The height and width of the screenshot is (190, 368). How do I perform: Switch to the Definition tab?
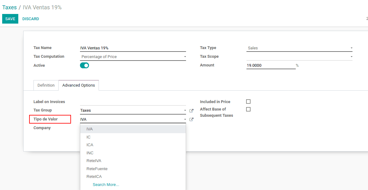pyautogui.click(x=46, y=85)
